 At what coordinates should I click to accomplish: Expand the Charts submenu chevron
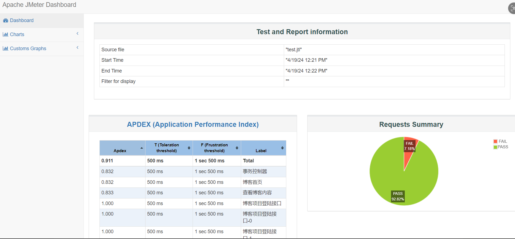point(78,34)
